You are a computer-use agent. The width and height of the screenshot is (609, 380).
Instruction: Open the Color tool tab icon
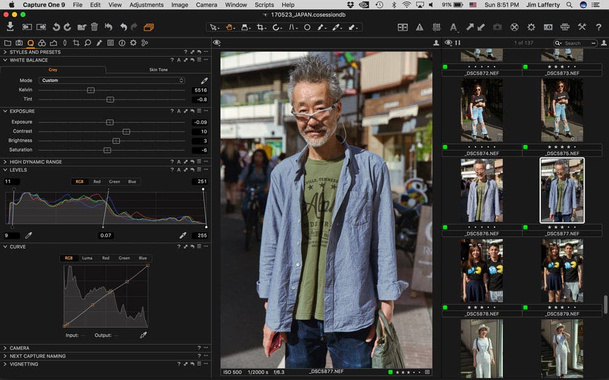(x=42, y=43)
